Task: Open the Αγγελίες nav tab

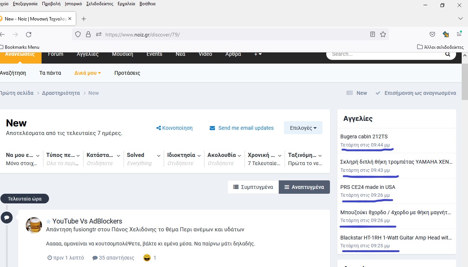Action: coord(88,54)
